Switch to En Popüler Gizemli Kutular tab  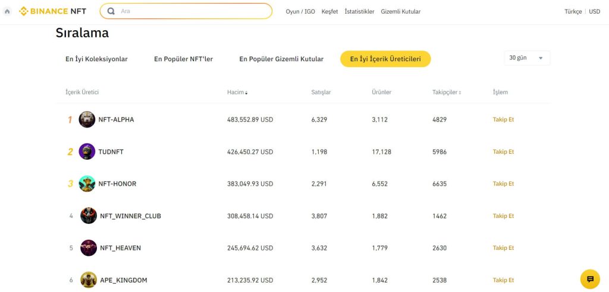tap(281, 59)
